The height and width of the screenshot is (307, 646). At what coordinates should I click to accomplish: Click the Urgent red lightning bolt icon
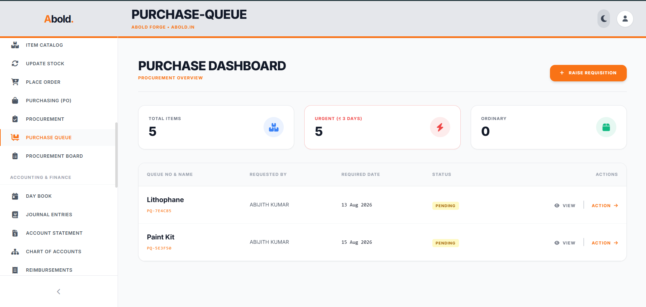point(440,127)
